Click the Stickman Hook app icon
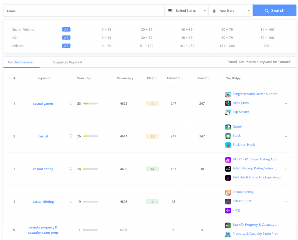Screen dimensions: 298x240 pos(228,145)
